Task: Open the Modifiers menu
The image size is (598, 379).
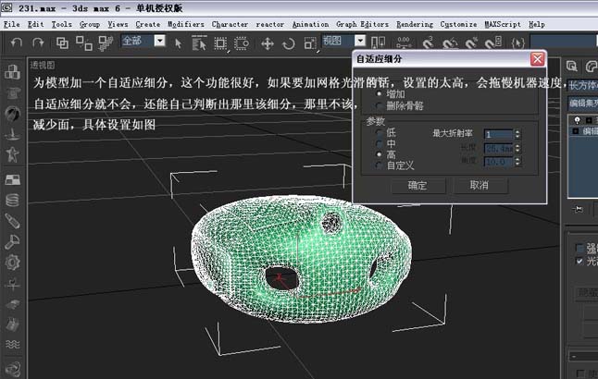Action: pos(186,24)
